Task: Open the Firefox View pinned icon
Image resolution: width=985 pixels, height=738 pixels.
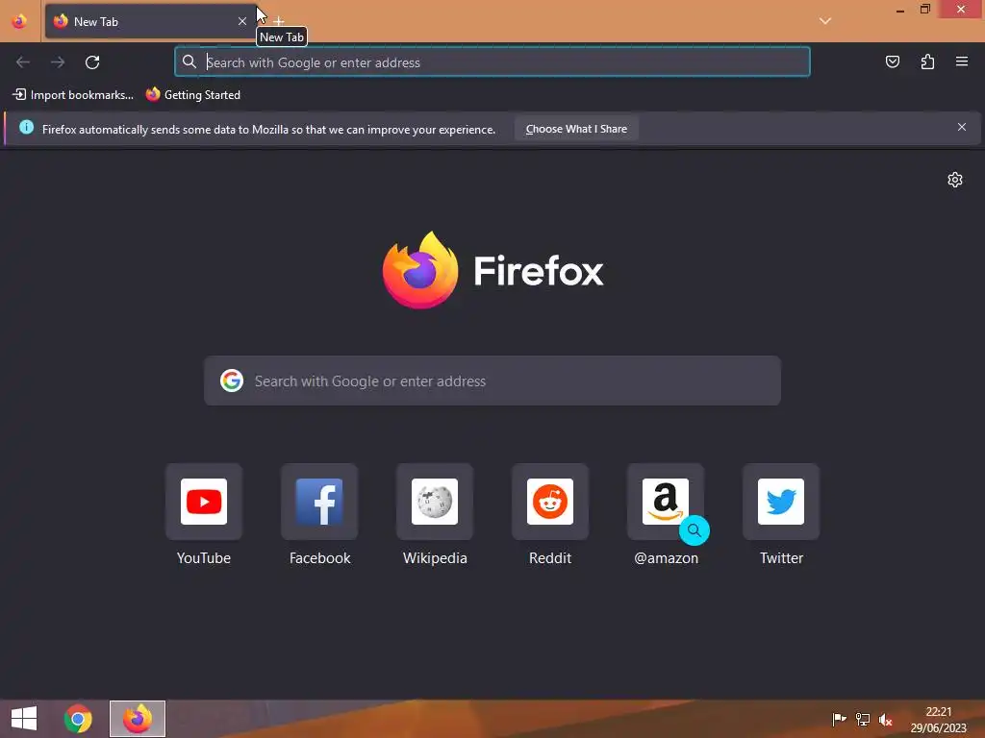Action: pos(19,21)
